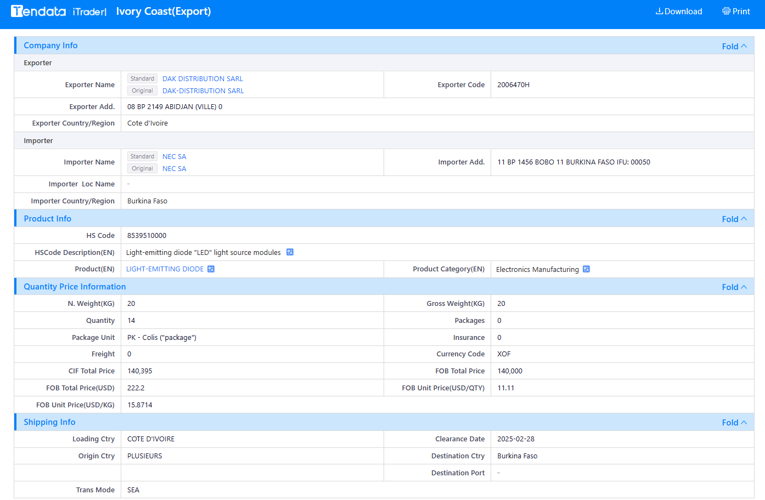Click the Product Info section heading
Viewport: 765px width, 500px height.
tap(48, 219)
